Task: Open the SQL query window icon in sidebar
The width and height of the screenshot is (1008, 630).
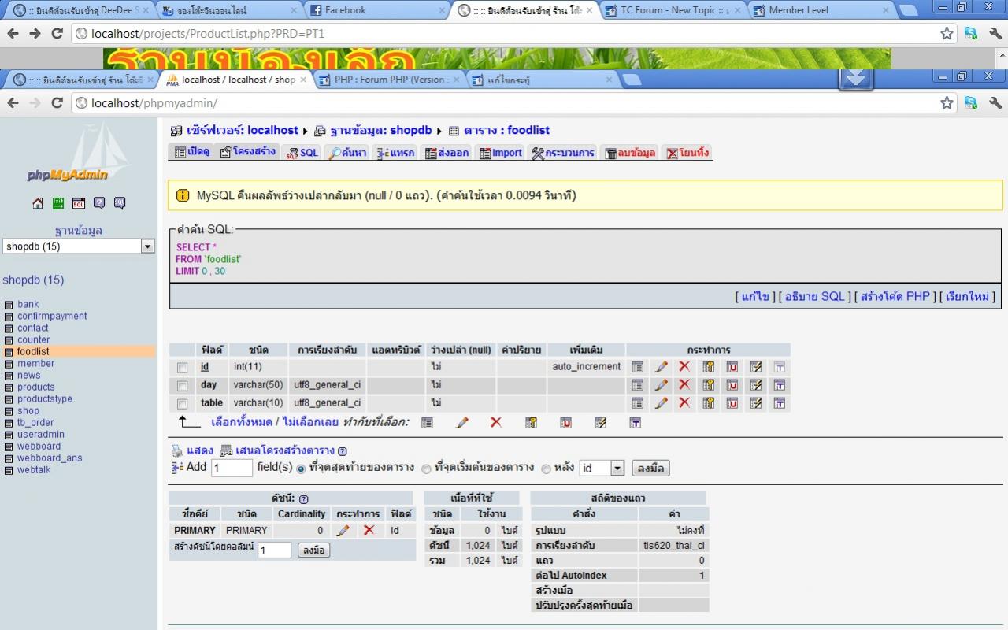Action: (79, 203)
